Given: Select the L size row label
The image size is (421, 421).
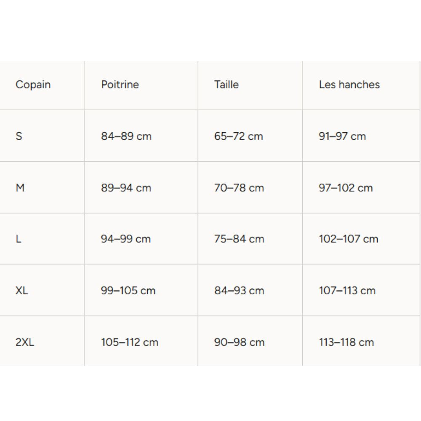Looking at the screenshot, I should coord(19,239).
